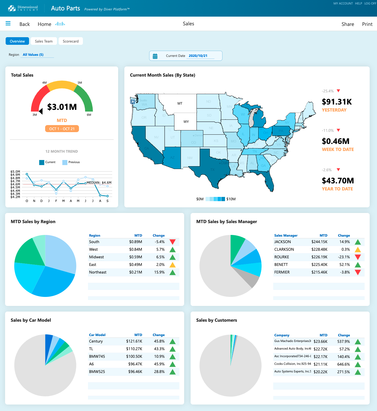Open the calendar date picker
377x411 pixels.
point(155,56)
